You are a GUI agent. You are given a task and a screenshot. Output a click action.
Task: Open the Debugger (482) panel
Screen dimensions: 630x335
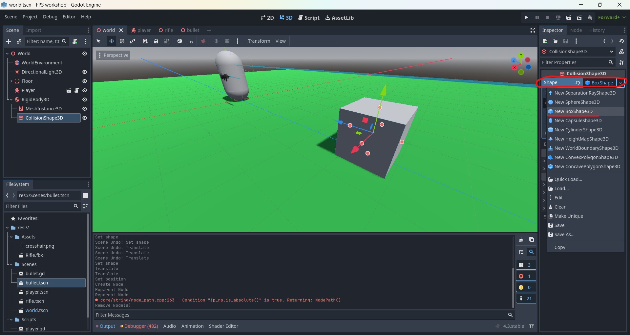coord(139,326)
